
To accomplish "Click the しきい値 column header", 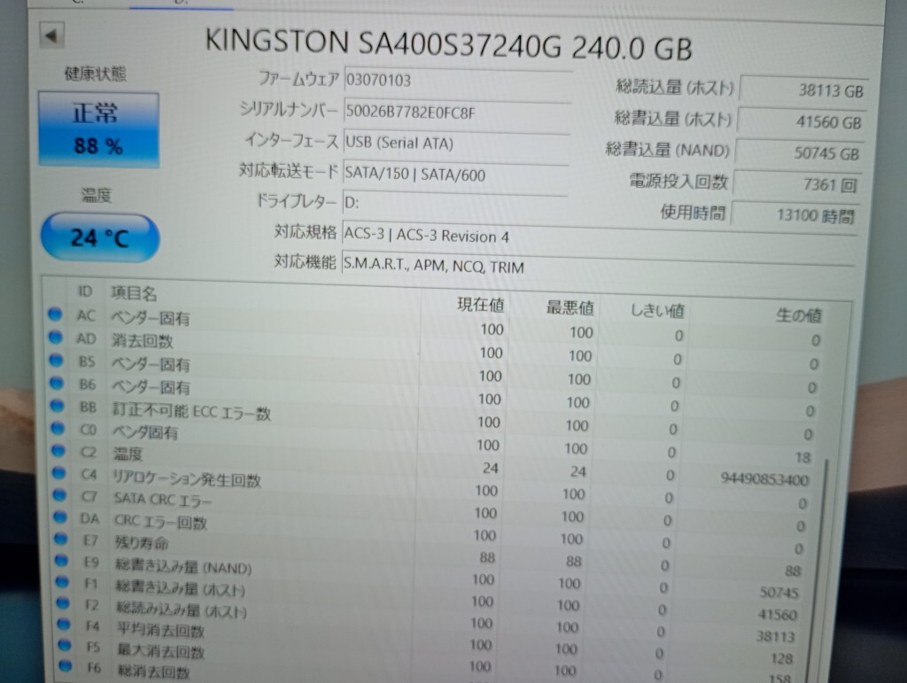I will pyautogui.click(x=656, y=311).
